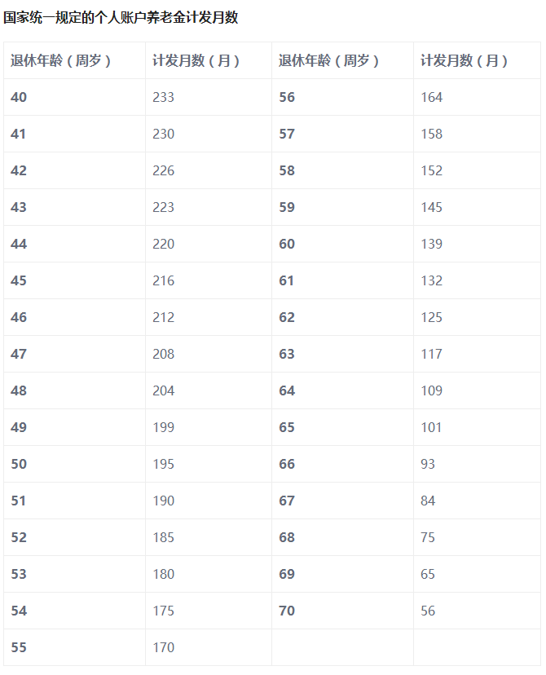Click the table title about 个人账户养老金计发月数
546x675 pixels.
pos(121,17)
